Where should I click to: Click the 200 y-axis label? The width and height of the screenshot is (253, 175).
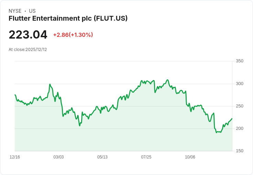[240, 128]
